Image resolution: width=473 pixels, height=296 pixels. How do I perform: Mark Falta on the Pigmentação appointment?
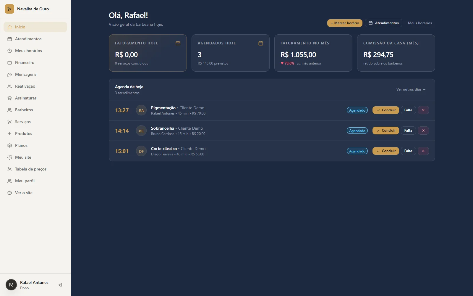coord(408,110)
